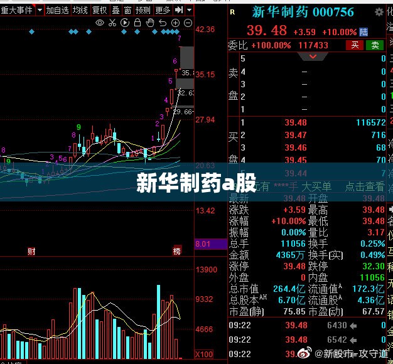Click the 金额 value 4365万

click(290, 255)
